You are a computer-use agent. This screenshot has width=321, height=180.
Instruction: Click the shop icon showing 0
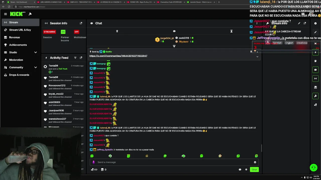[x=104, y=169]
